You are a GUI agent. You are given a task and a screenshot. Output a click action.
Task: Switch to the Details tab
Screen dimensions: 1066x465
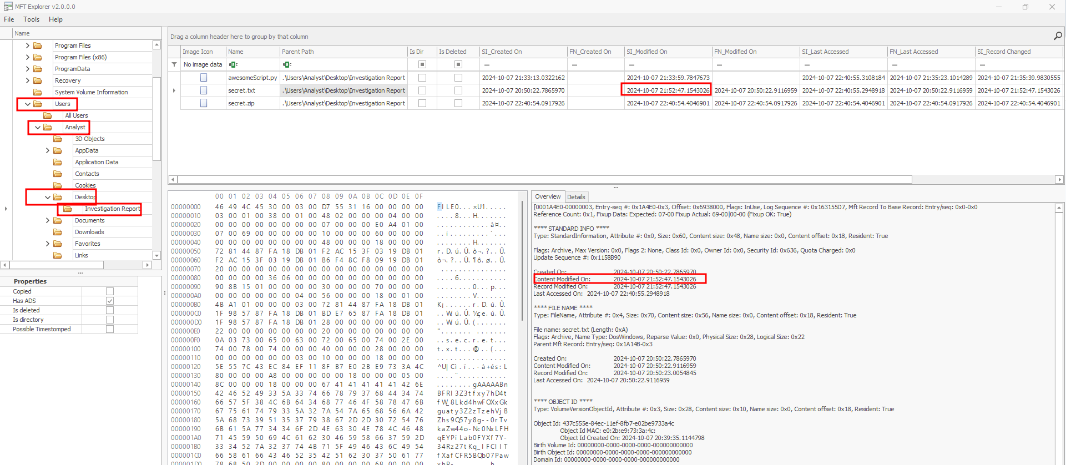pyautogui.click(x=576, y=197)
